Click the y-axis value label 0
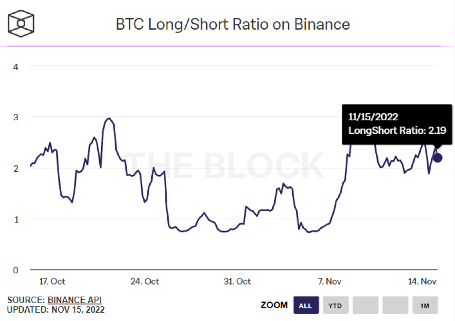The width and height of the screenshot is (455, 321). [x=16, y=270]
